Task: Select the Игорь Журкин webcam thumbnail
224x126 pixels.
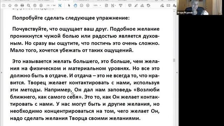Action: pos(199,7)
